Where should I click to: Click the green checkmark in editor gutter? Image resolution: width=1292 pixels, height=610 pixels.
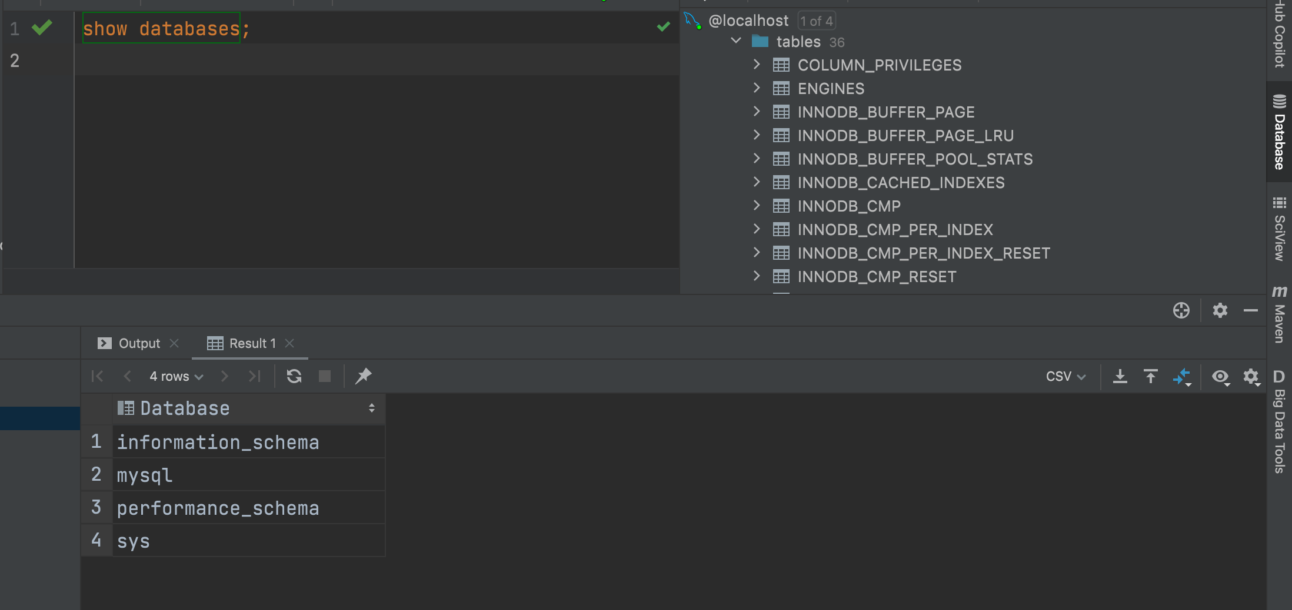pyautogui.click(x=42, y=28)
